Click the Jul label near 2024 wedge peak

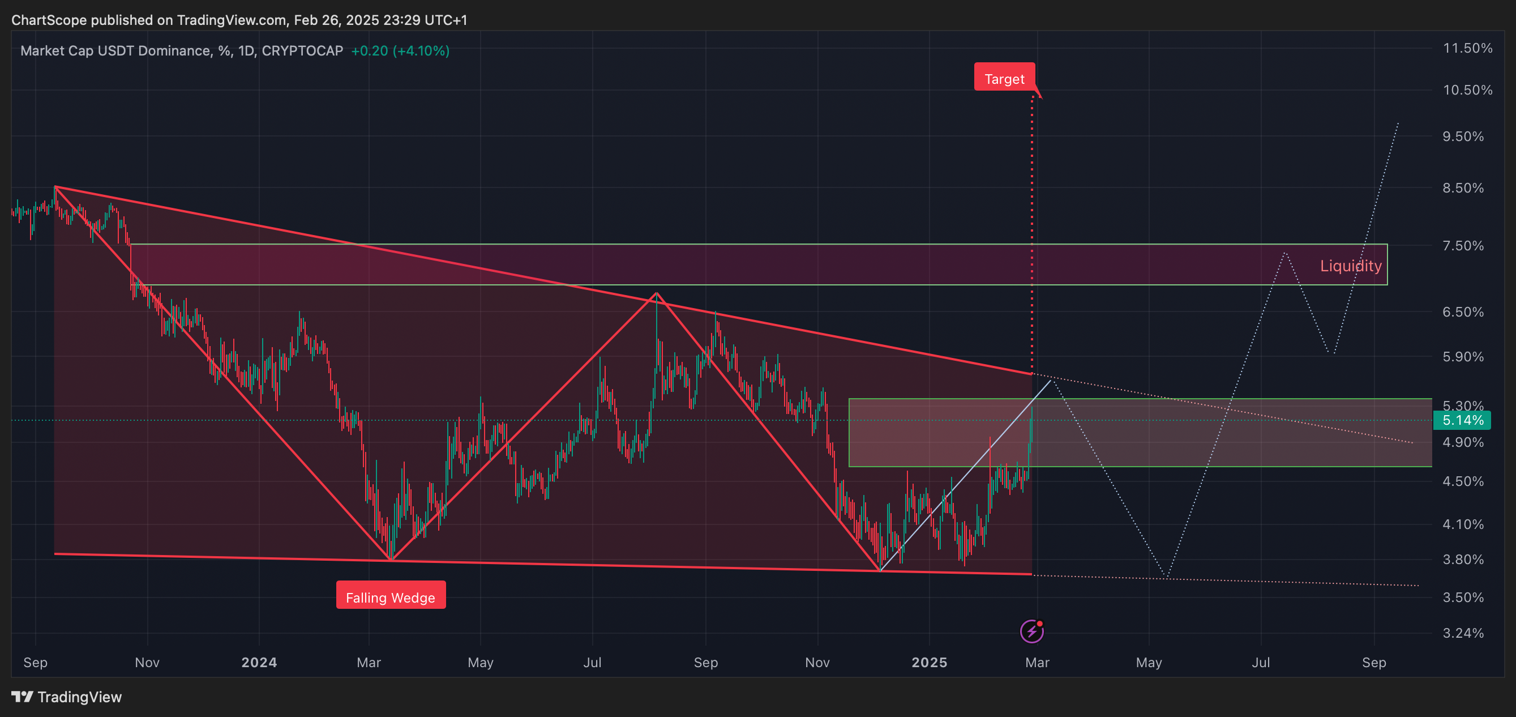coord(592,662)
